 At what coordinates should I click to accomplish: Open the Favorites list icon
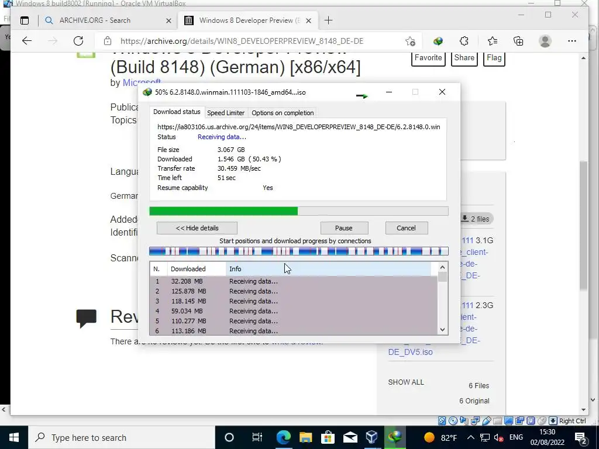click(493, 41)
